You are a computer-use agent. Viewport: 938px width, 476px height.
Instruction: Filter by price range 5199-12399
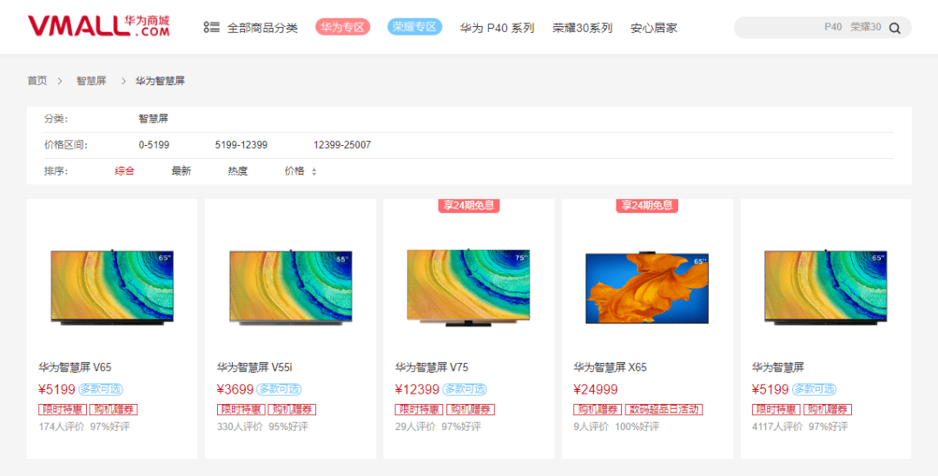[x=241, y=145]
